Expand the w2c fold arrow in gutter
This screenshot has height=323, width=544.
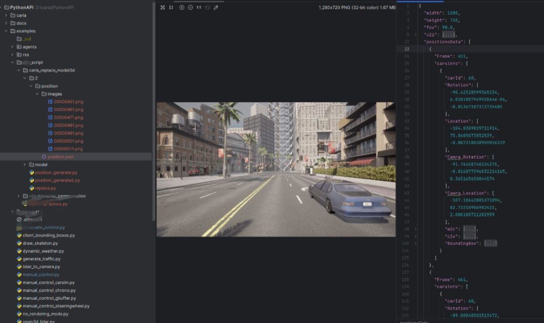[416, 229]
